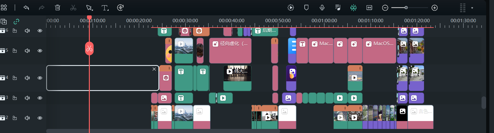Redo the last undone edit
Viewport: 494px width, 133px height.
(41, 8)
